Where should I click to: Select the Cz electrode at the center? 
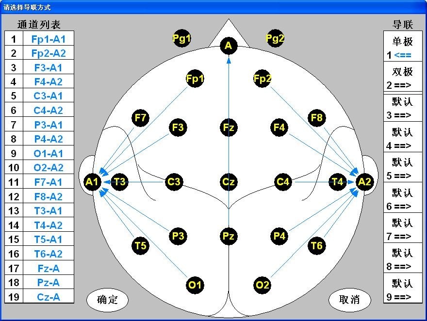(228, 182)
